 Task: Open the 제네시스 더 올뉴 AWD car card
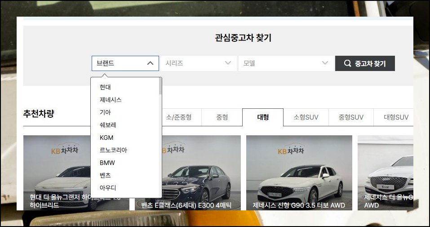tap(386, 173)
